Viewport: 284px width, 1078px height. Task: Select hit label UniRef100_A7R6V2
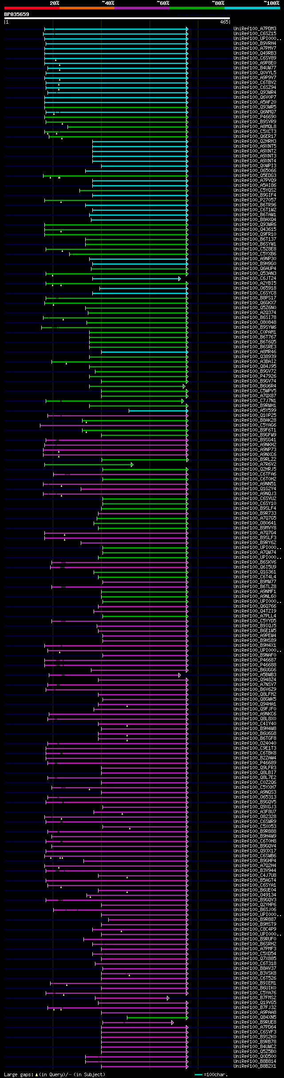[x=255, y=464]
